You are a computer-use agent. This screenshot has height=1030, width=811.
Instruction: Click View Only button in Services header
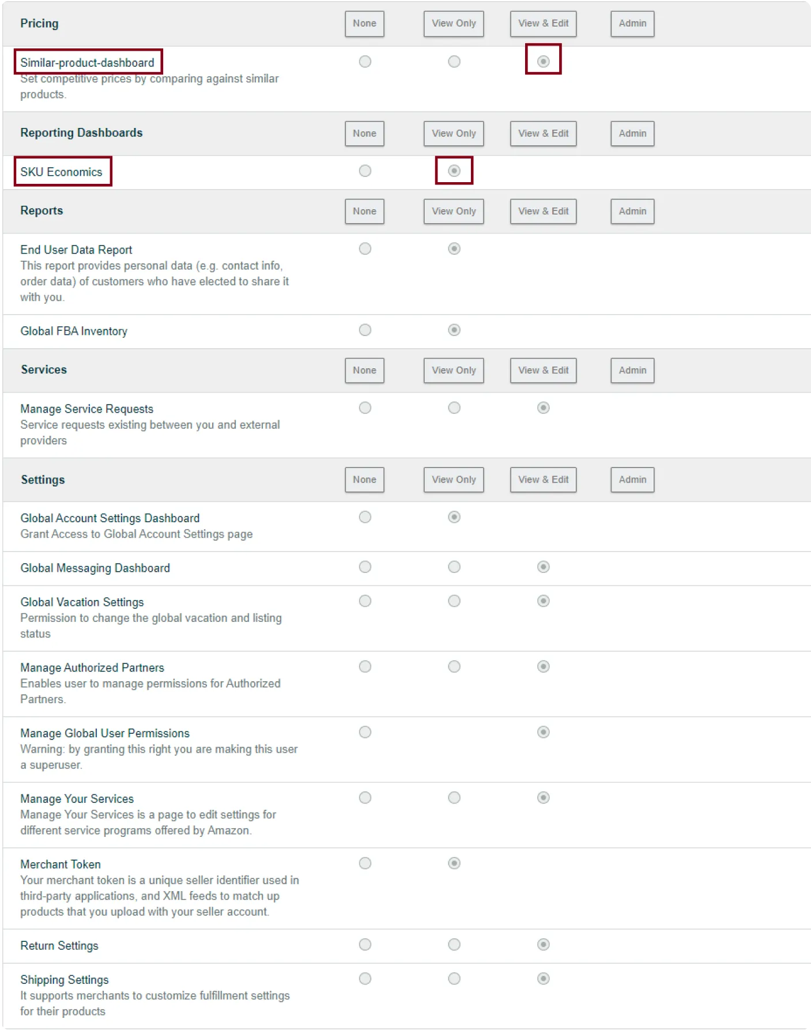tap(454, 371)
